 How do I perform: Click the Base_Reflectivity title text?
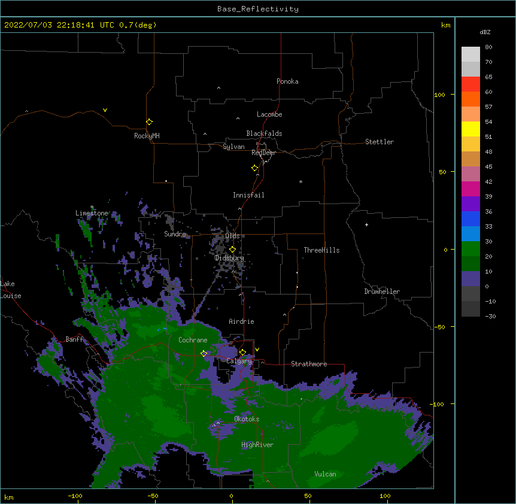pos(258,9)
